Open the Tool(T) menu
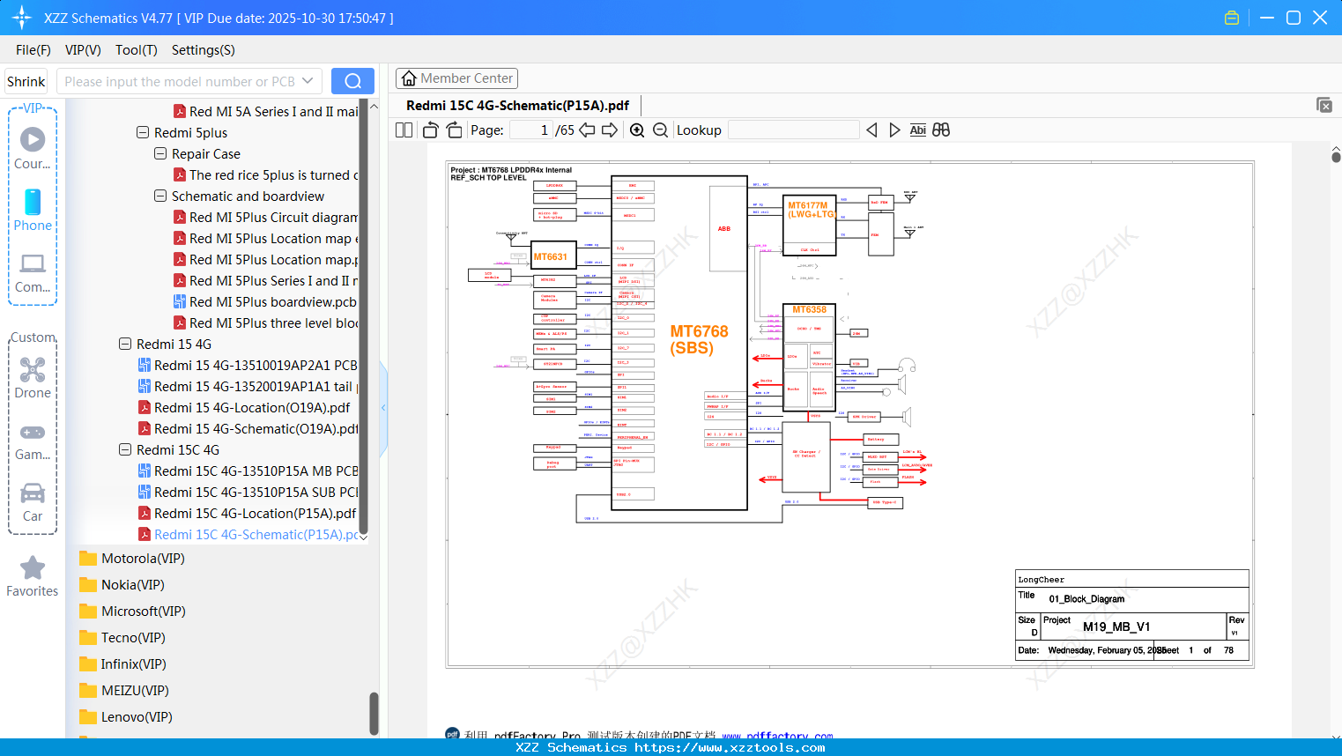 click(x=136, y=50)
